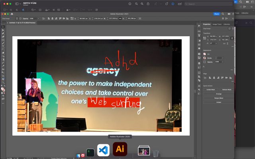255x159 pixels.
Task: Open the Stroke weight dropdown in Properties
Action: pyautogui.click(x=223, y=58)
